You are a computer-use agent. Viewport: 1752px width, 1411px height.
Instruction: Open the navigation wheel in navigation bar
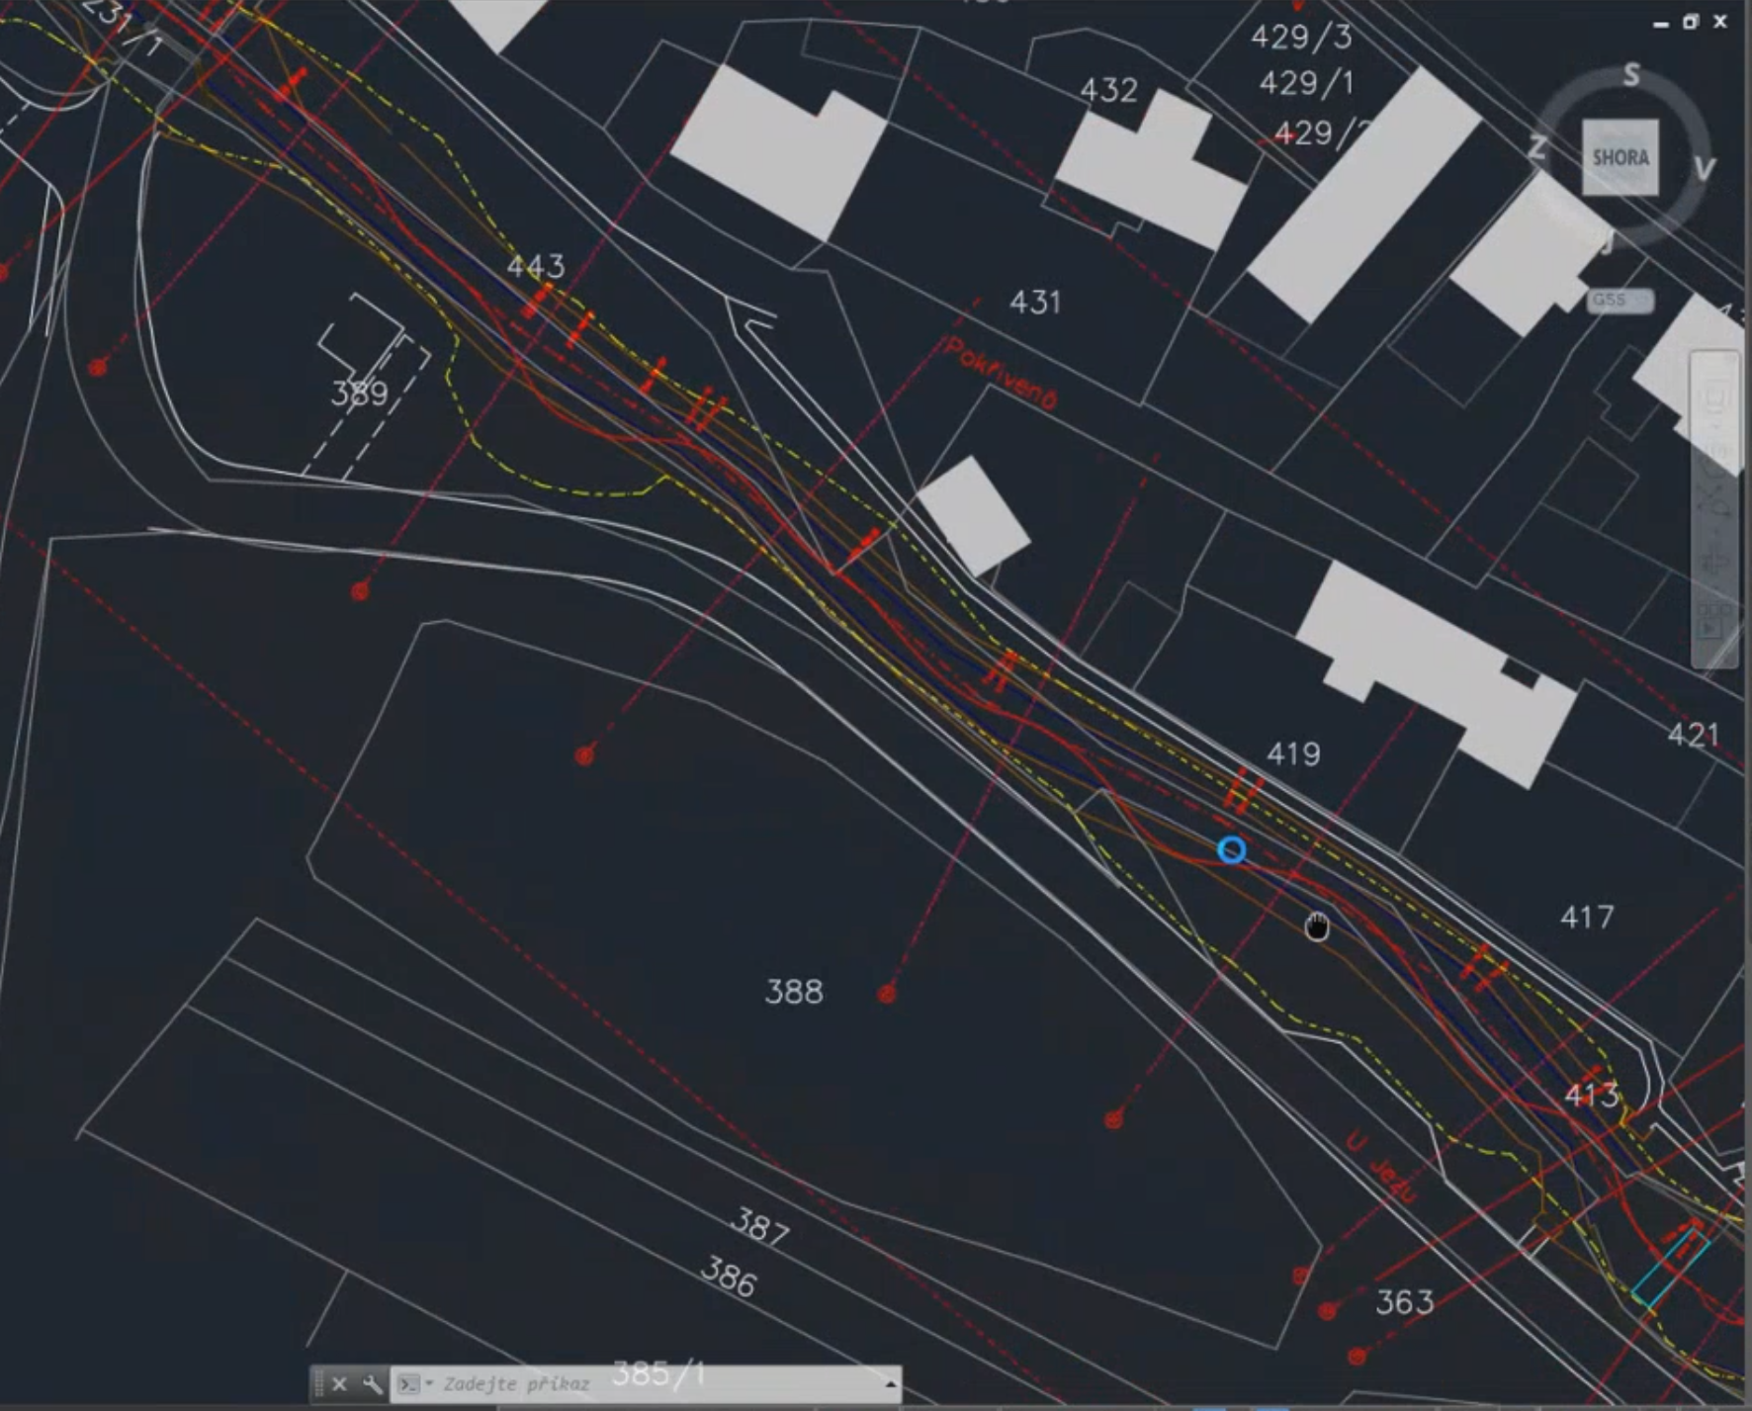click(x=1715, y=397)
